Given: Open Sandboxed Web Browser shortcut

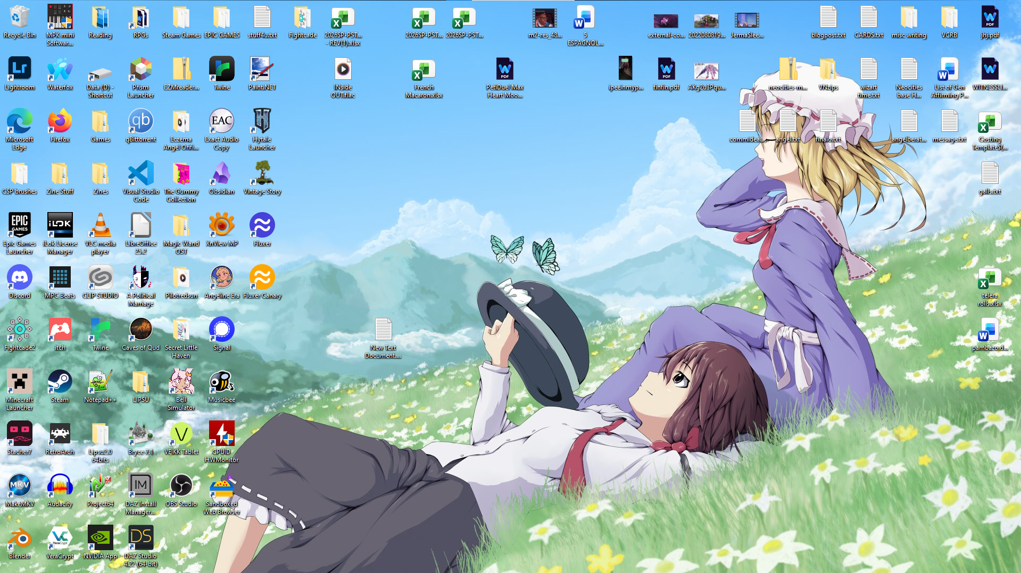Looking at the screenshot, I should [222, 495].
